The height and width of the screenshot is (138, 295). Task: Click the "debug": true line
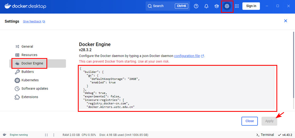(x=95, y=93)
